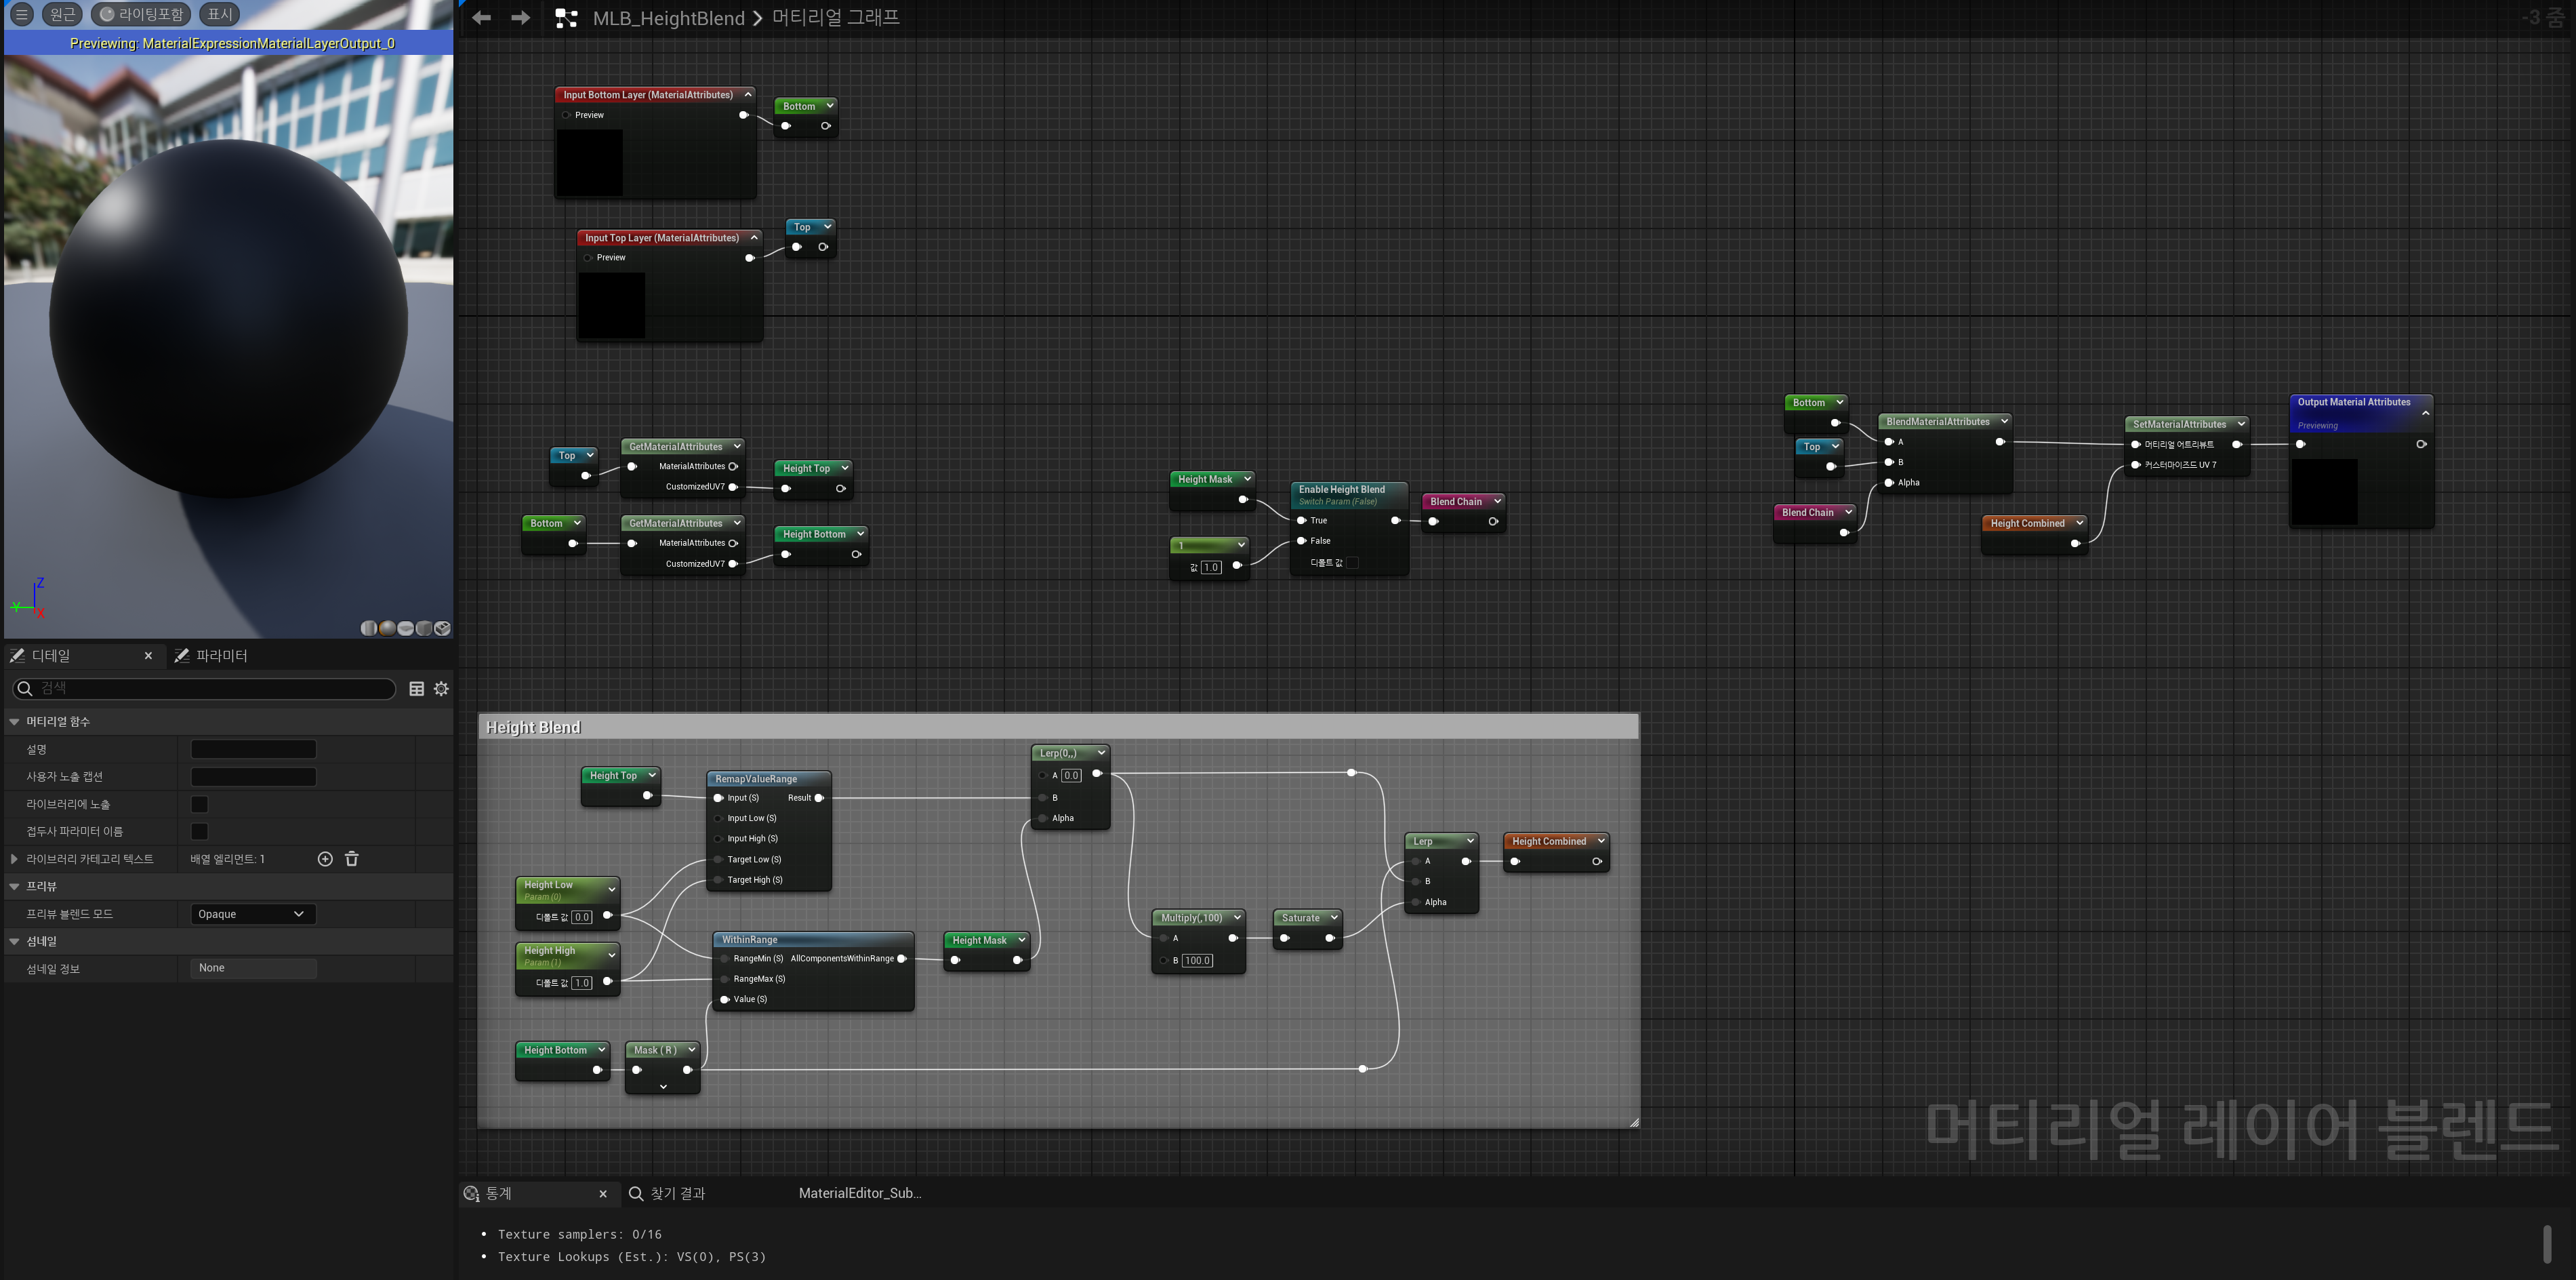Click the trash icon to empty array
Viewport: 2576px width, 1280px height.
click(352, 859)
